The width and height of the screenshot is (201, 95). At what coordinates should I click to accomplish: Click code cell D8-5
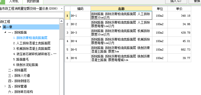coord(80,49)
